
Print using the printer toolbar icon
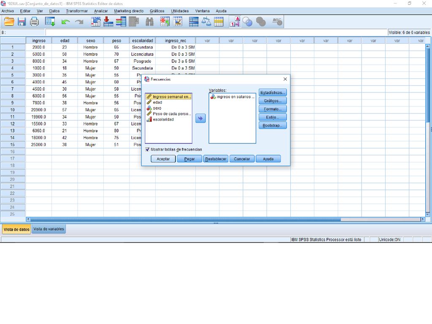pyautogui.click(x=35, y=22)
